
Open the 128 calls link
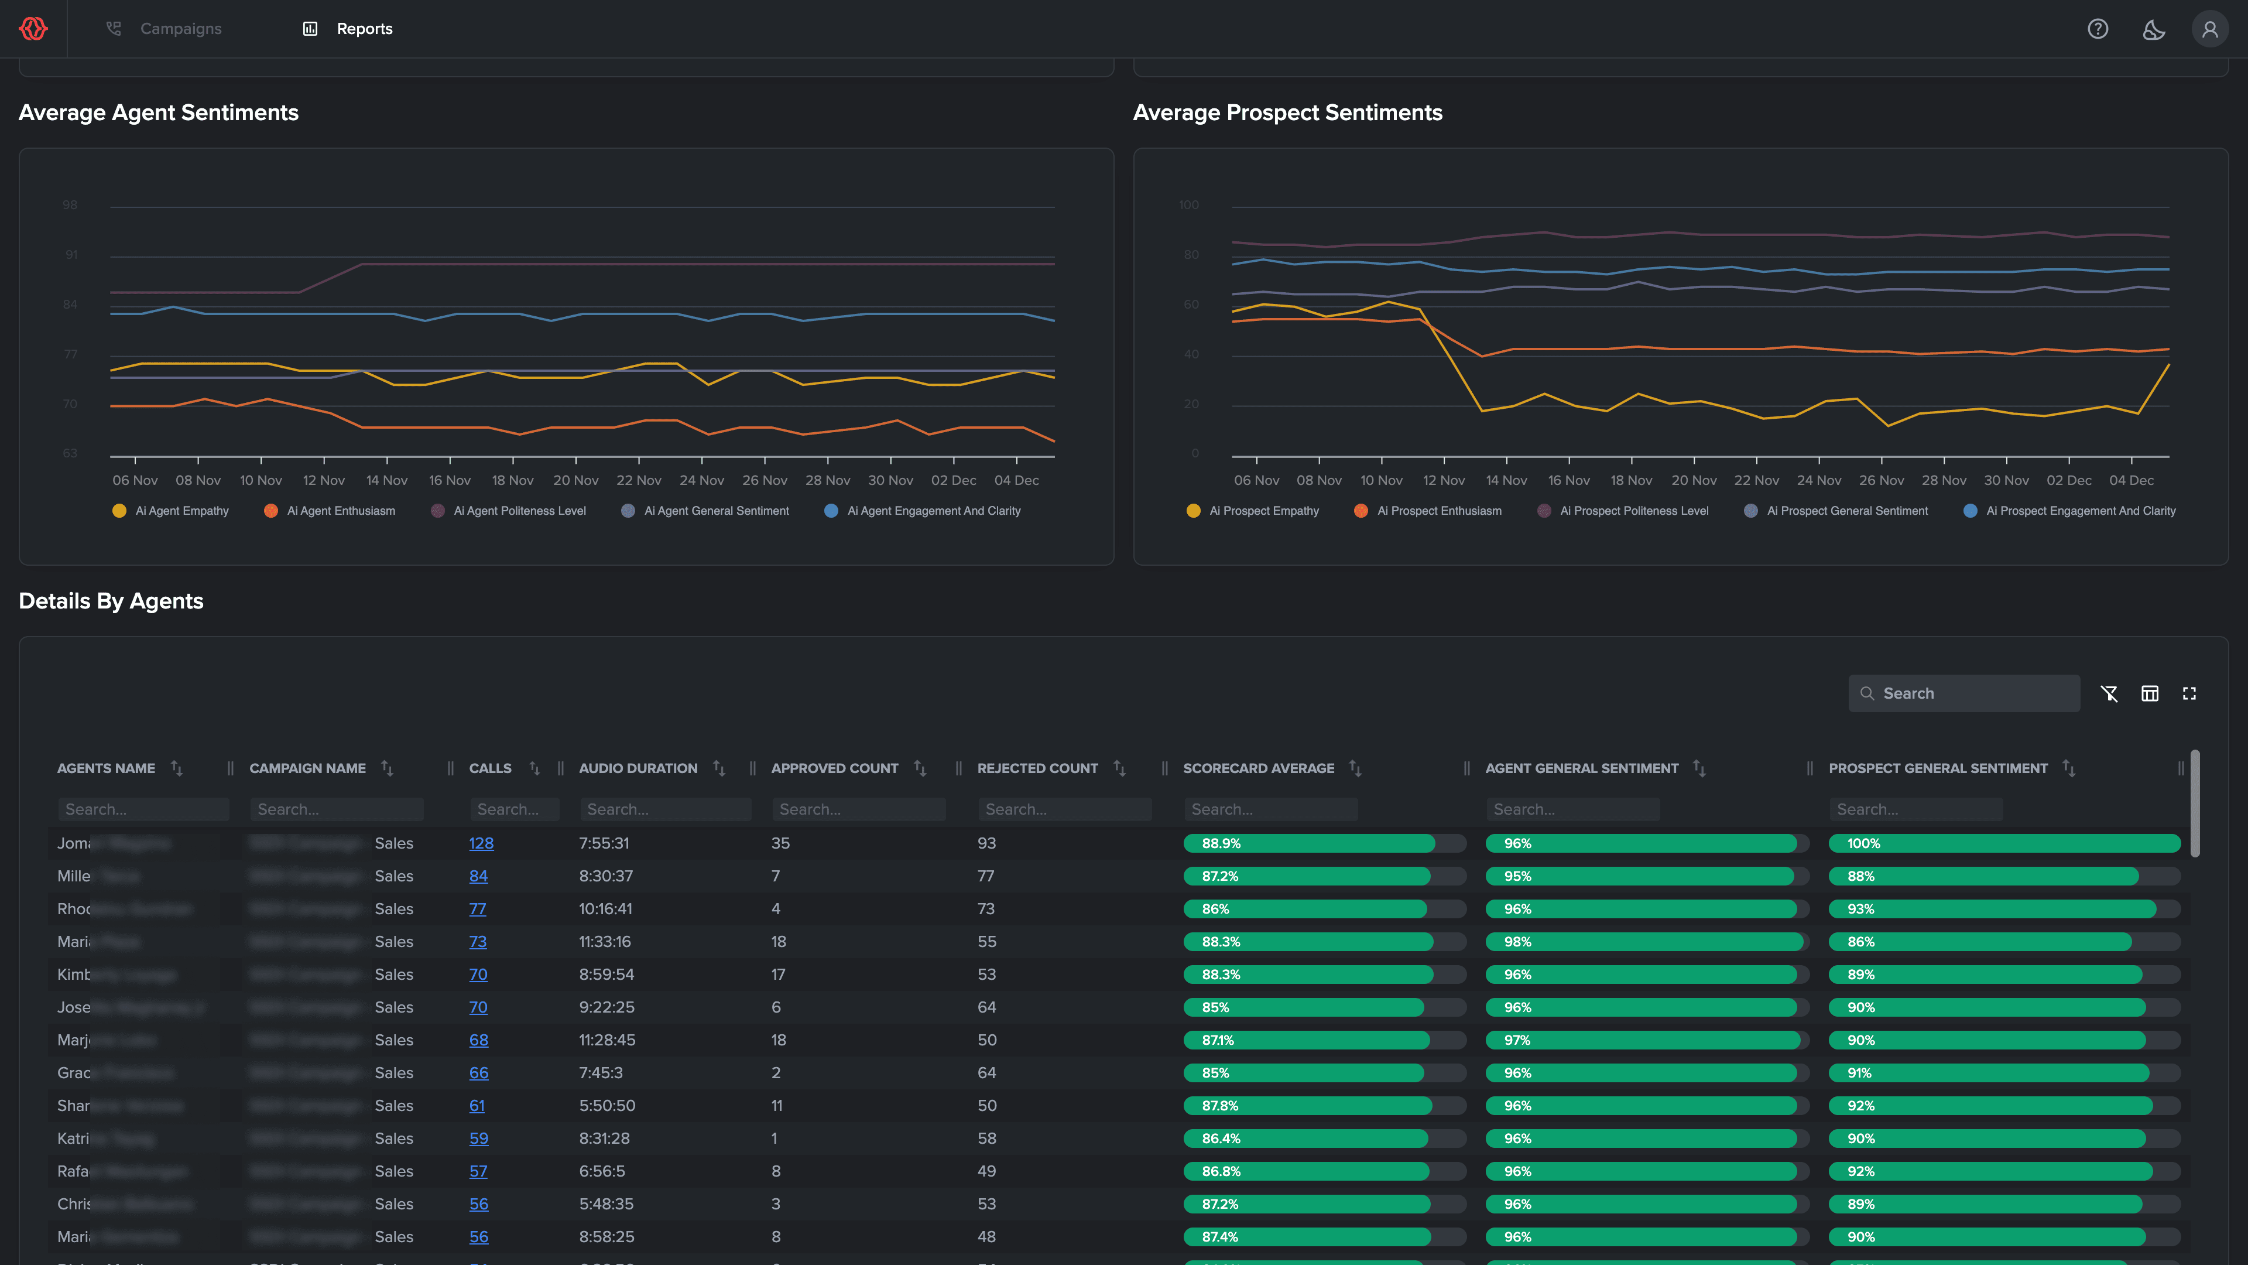pos(481,843)
